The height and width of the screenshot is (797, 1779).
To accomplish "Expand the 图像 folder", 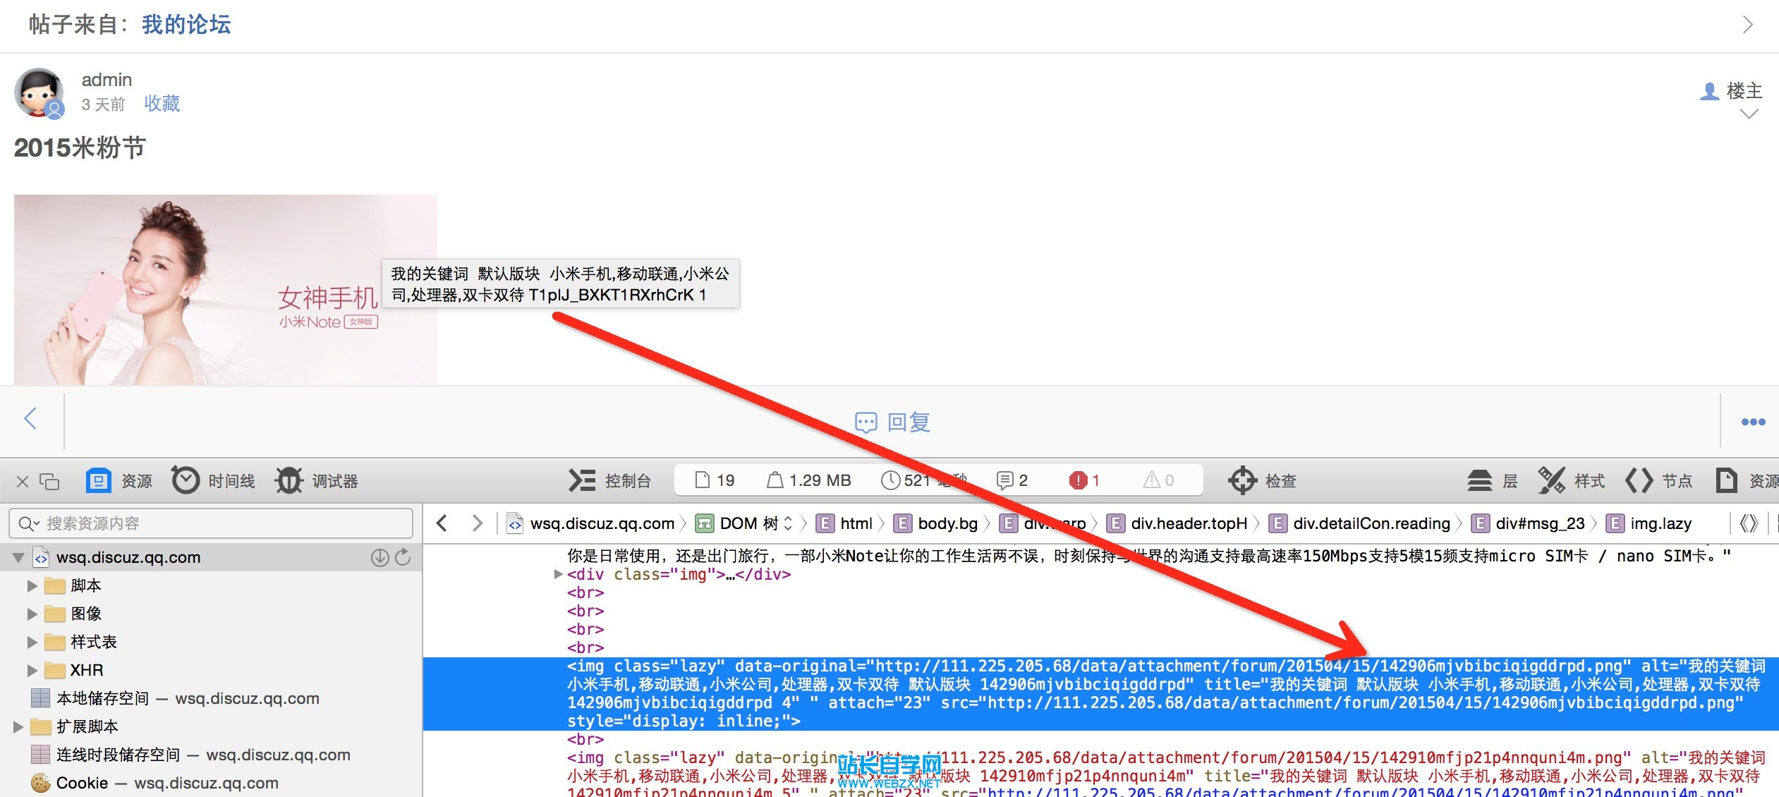I will (32, 614).
